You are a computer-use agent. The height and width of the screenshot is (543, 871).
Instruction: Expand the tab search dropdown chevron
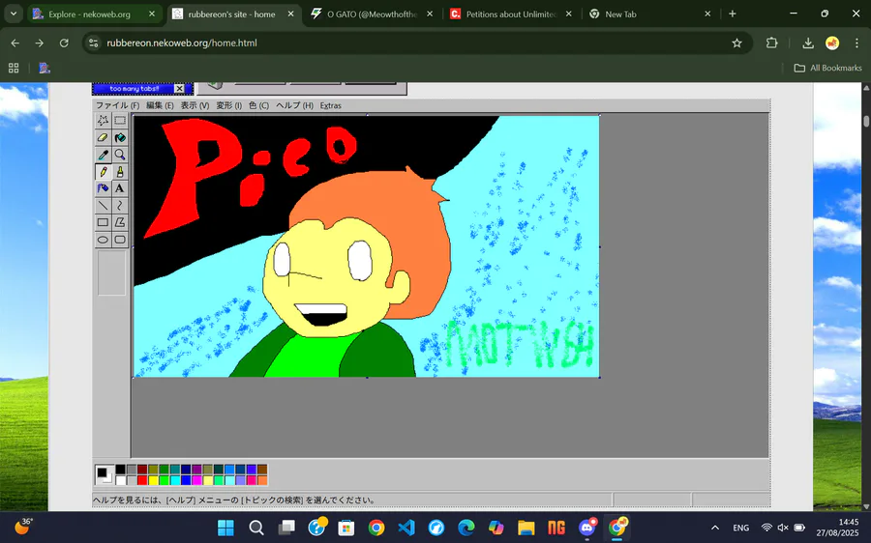pos(14,14)
